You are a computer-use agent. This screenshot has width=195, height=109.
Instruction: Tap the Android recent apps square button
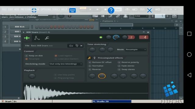point(189,34)
